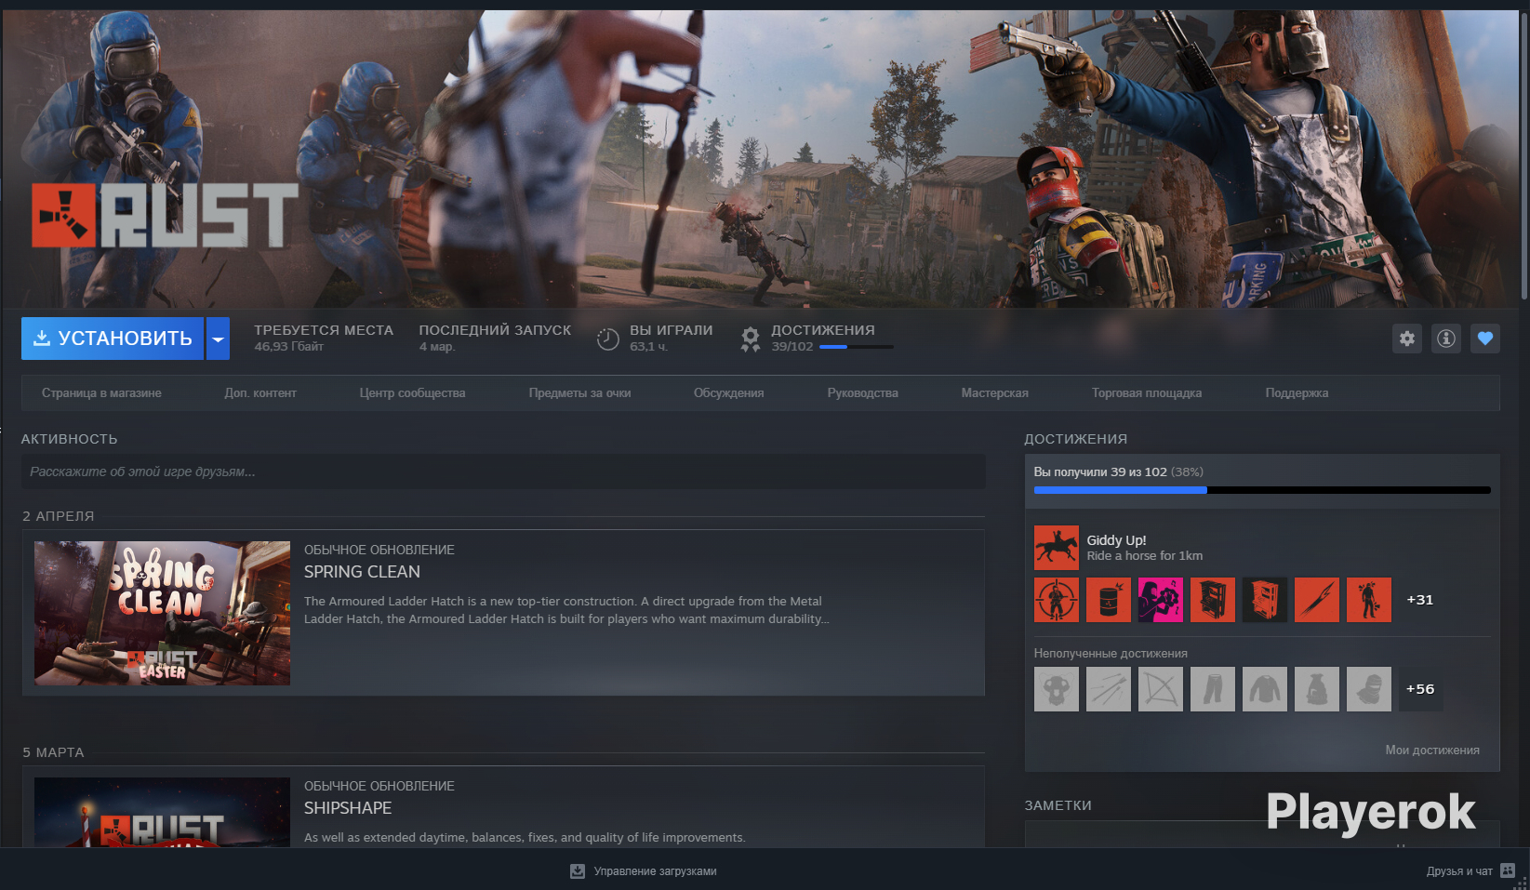
Task: Open the SPRING CLEAN update title
Action: point(362,572)
